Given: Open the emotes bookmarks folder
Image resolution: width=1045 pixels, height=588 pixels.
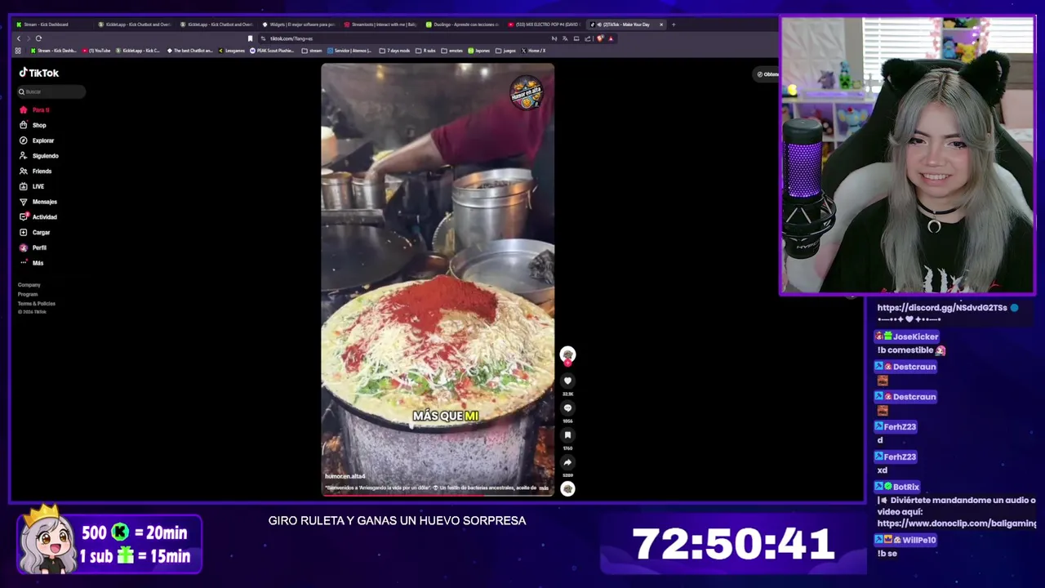Looking at the screenshot, I should click(x=452, y=51).
